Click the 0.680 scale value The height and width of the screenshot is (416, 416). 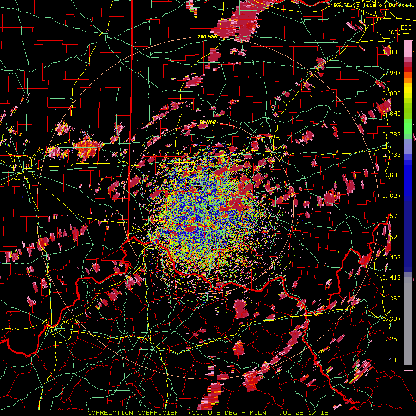click(x=392, y=175)
